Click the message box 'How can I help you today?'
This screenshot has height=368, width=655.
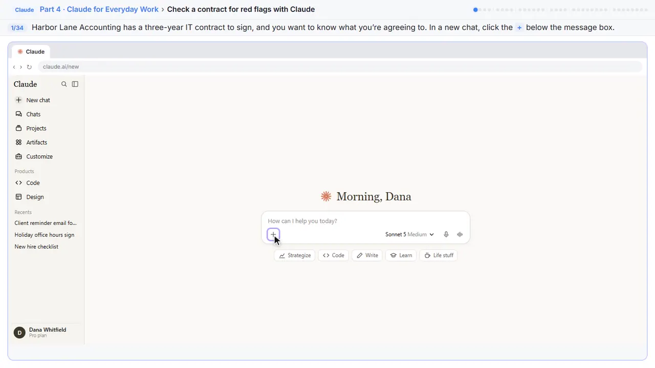pyautogui.click(x=365, y=221)
